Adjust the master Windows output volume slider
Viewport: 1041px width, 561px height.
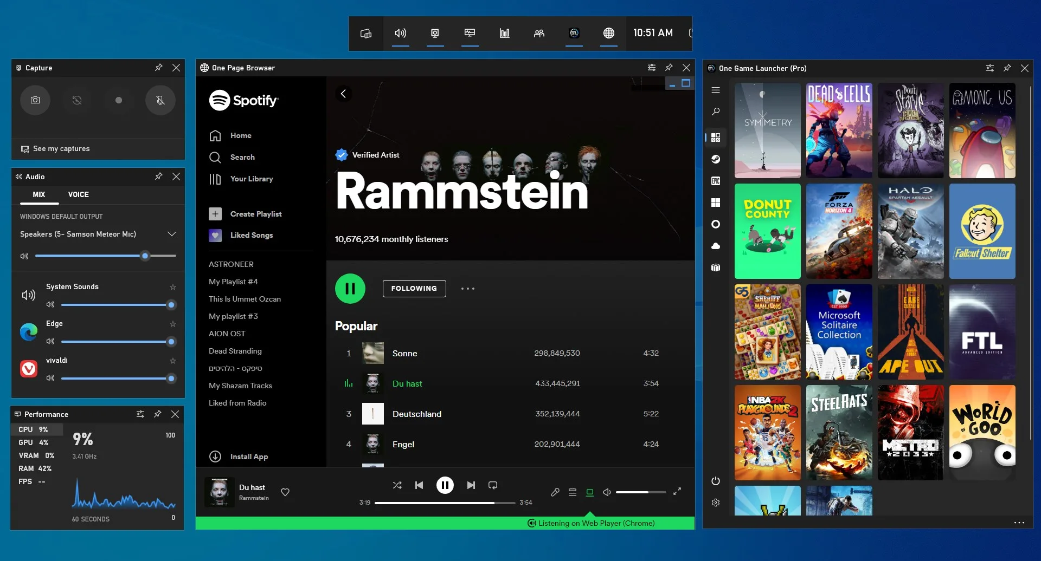coord(106,256)
